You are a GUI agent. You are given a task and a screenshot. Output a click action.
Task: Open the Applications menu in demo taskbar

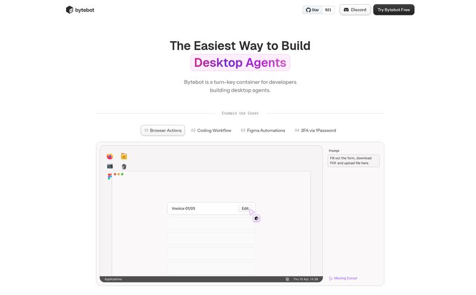(x=113, y=279)
